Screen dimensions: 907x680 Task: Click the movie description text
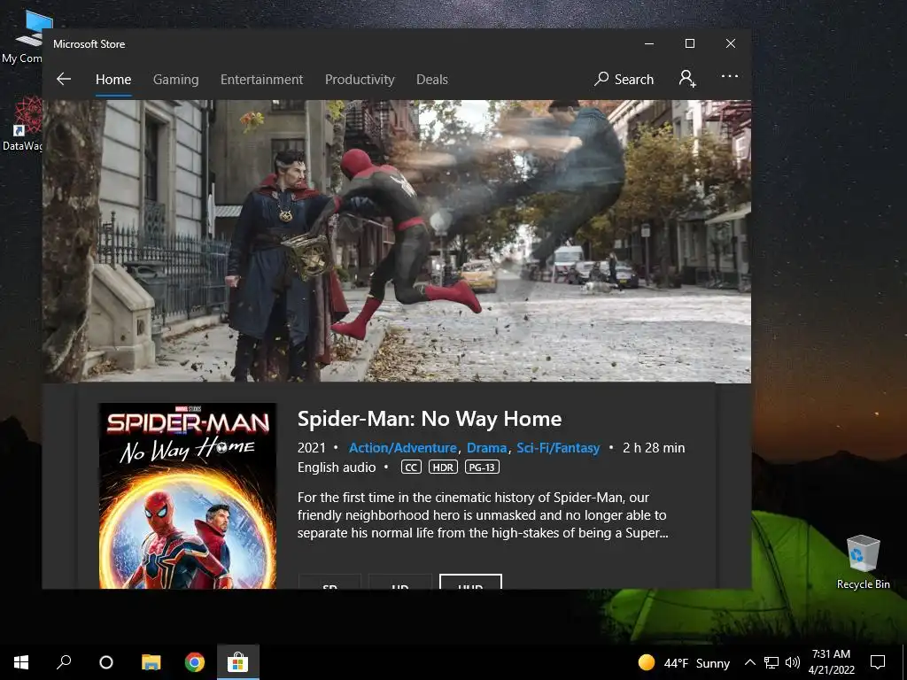(x=483, y=514)
